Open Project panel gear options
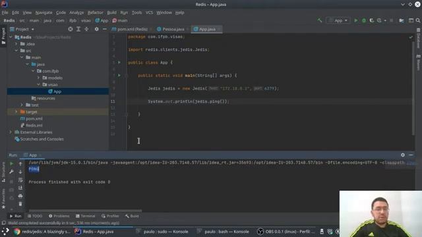 [96, 29]
